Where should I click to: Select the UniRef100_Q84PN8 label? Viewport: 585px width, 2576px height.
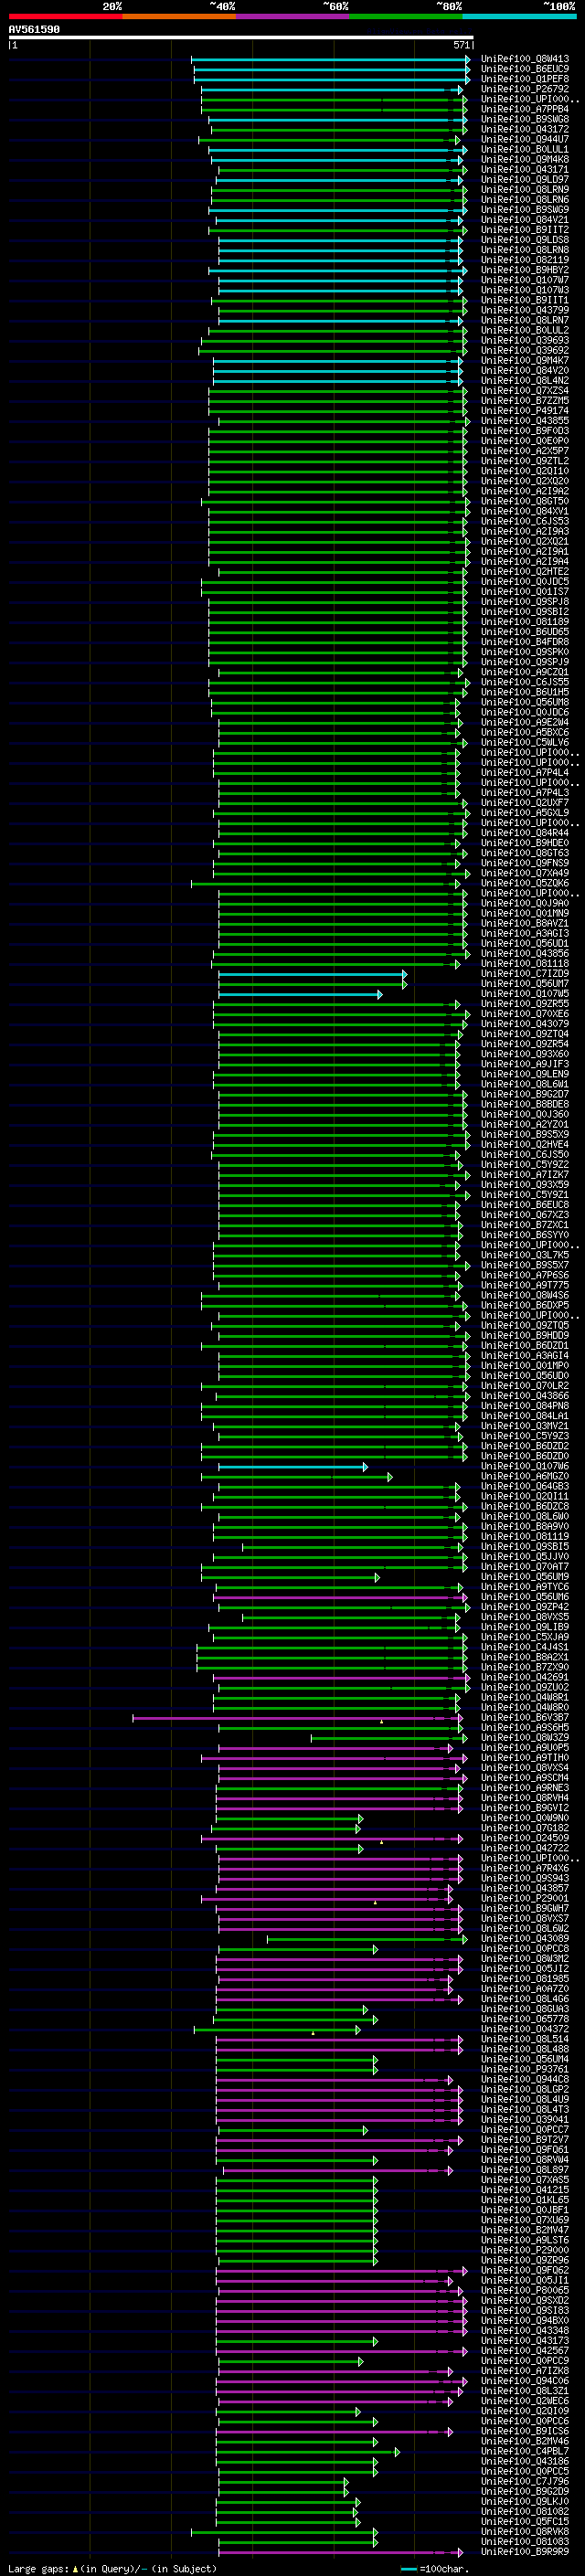click(524, 1406)
